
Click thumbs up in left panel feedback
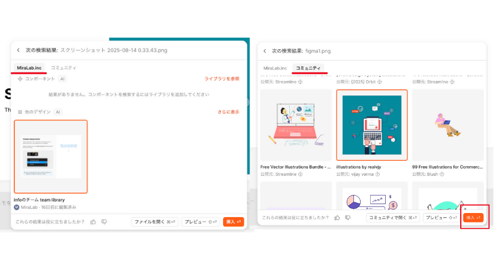[x=93, y=222]
